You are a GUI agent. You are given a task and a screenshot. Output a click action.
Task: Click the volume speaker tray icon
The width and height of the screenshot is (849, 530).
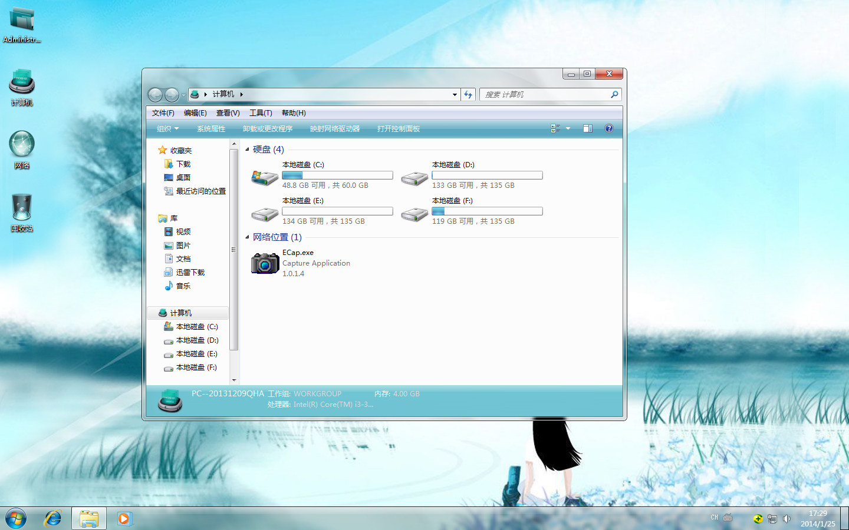(x=787, y=519)
